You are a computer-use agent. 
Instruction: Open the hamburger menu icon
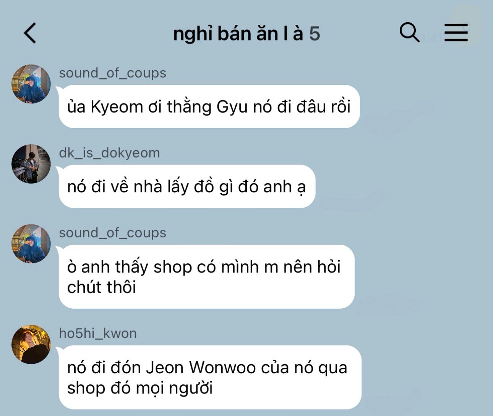tap(456, 32)
